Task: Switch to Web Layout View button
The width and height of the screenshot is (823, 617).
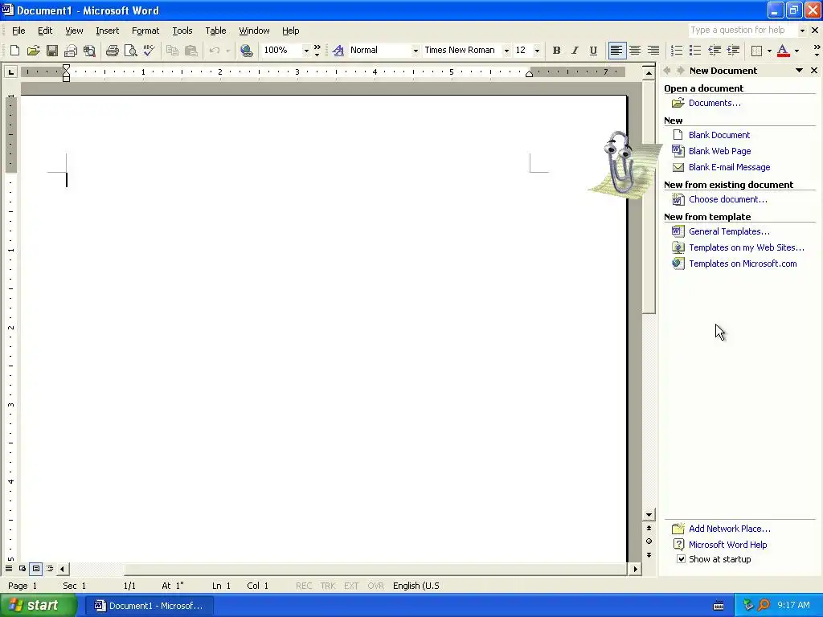Action: tap(22, 568)
